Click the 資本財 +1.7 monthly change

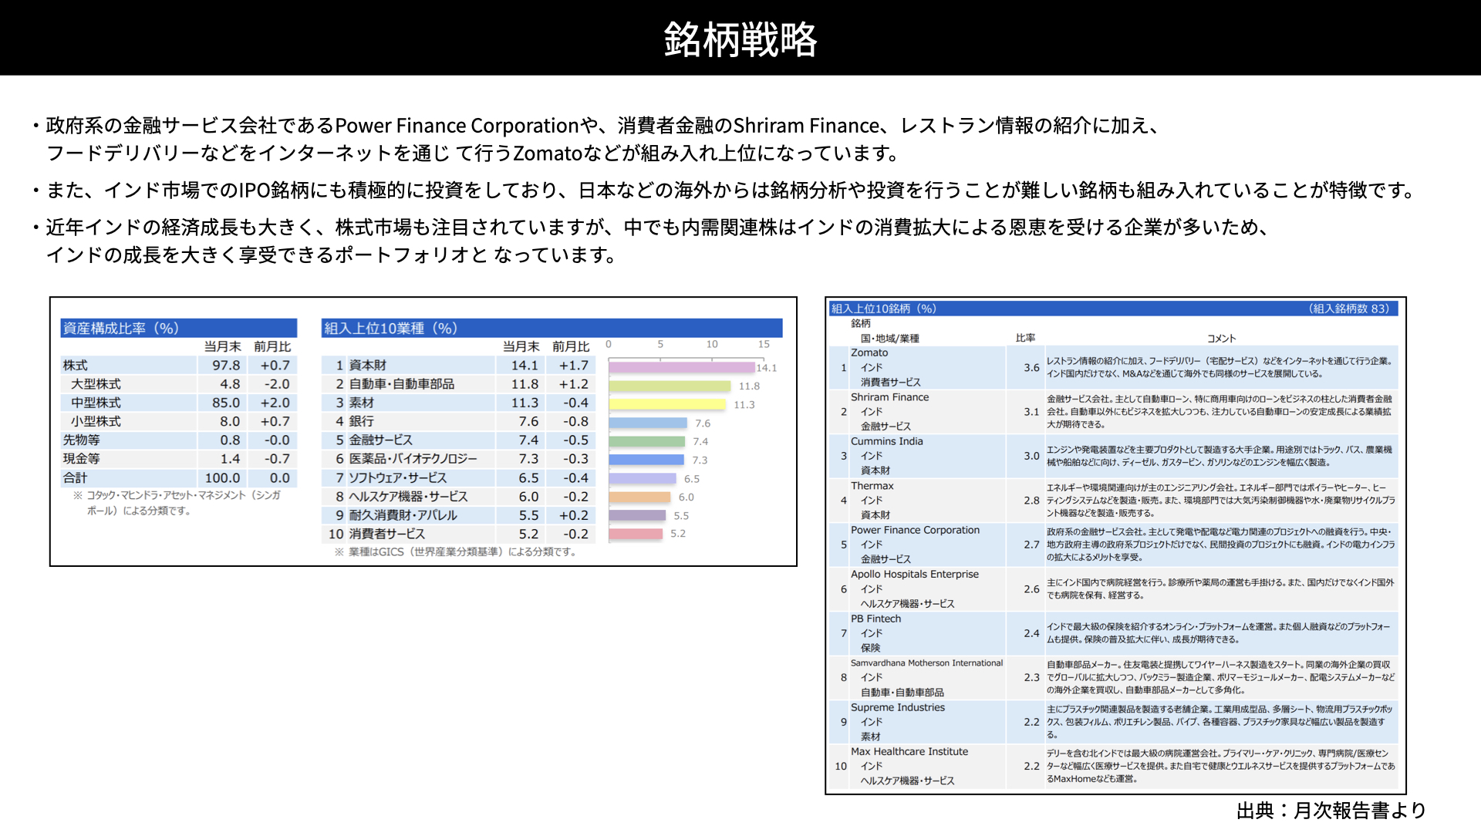[x=574, y=366]
